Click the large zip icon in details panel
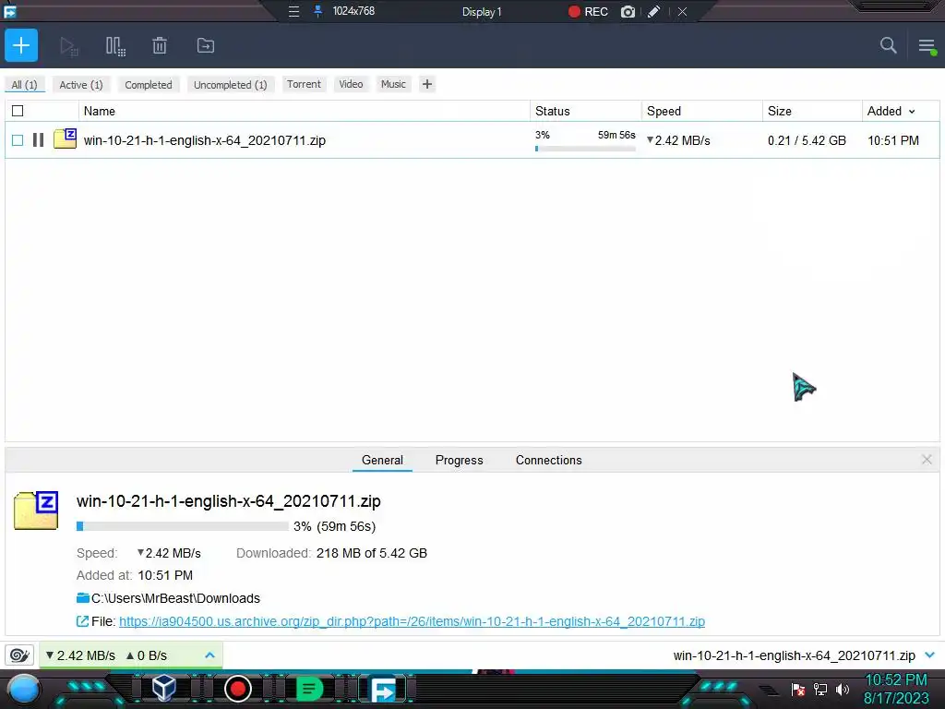This screenshot has width=945, height=709. 36,511
